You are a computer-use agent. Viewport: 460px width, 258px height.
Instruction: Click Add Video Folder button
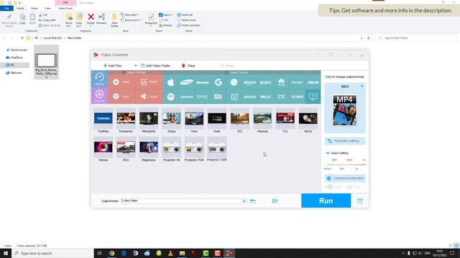pyautogui.click(x=155, y=65)
